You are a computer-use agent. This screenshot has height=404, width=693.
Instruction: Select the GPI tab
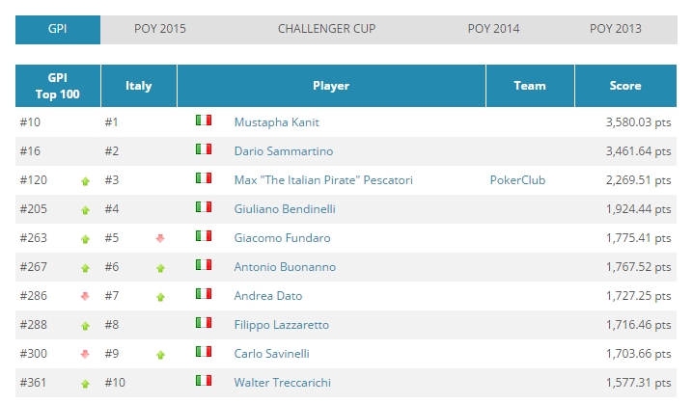[x=58, y=29]
